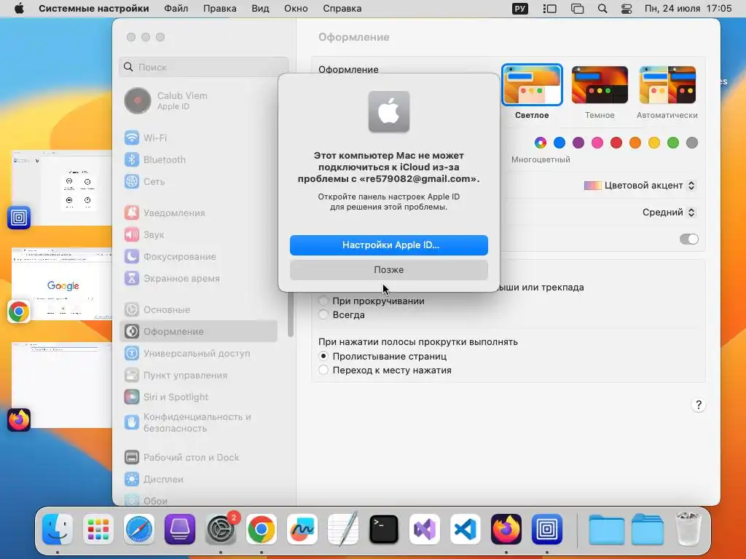This screenshot has height=559, width=746.
Task: Select Пролистывание страниц radio button
Action: coord(323,356)
